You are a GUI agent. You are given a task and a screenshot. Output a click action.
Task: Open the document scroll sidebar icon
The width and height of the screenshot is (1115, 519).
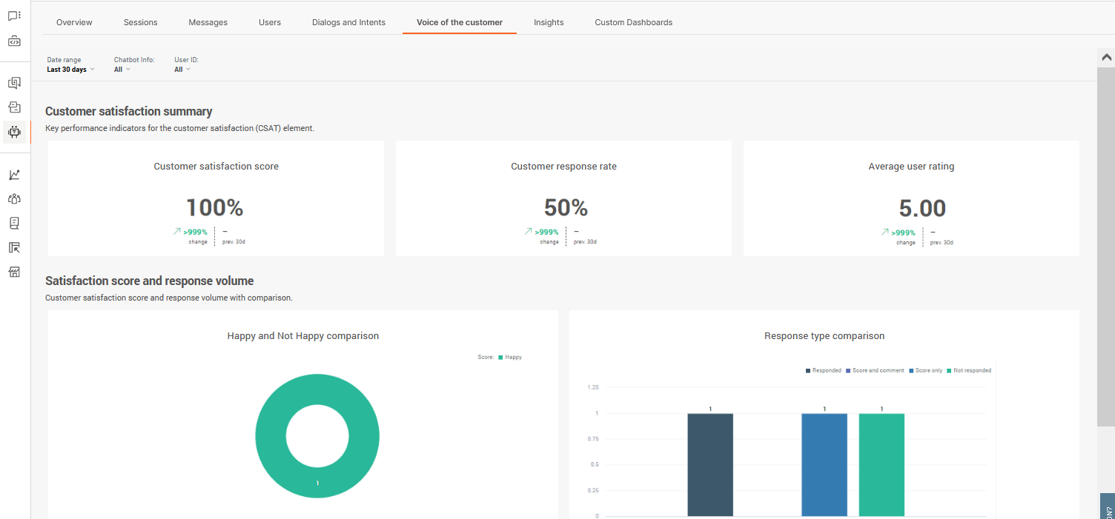(14, 223)
